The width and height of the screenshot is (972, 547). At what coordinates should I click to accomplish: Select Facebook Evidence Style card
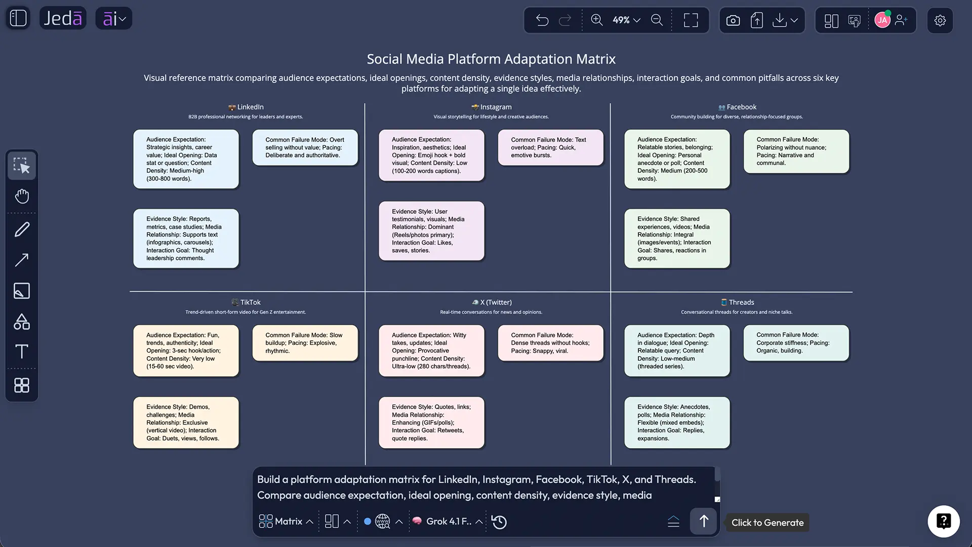pyautogui.click(x=677, y=239)
